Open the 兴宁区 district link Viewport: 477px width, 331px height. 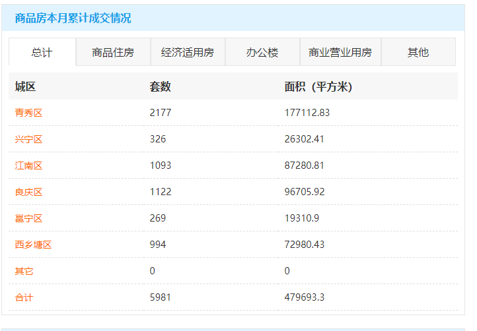tap(28, 139)
